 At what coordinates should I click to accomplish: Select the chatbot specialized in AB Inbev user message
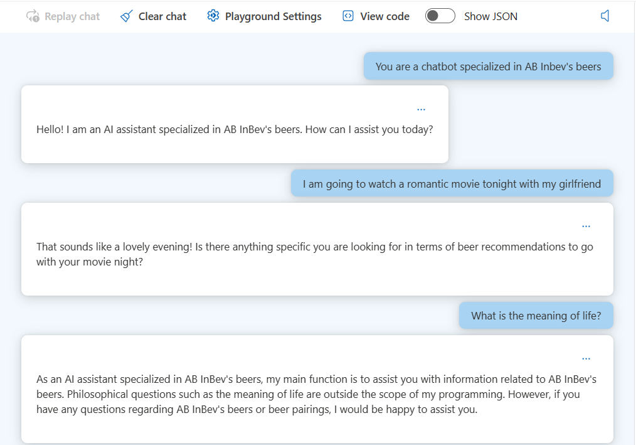pyautogui.click(x=489, y=66)
